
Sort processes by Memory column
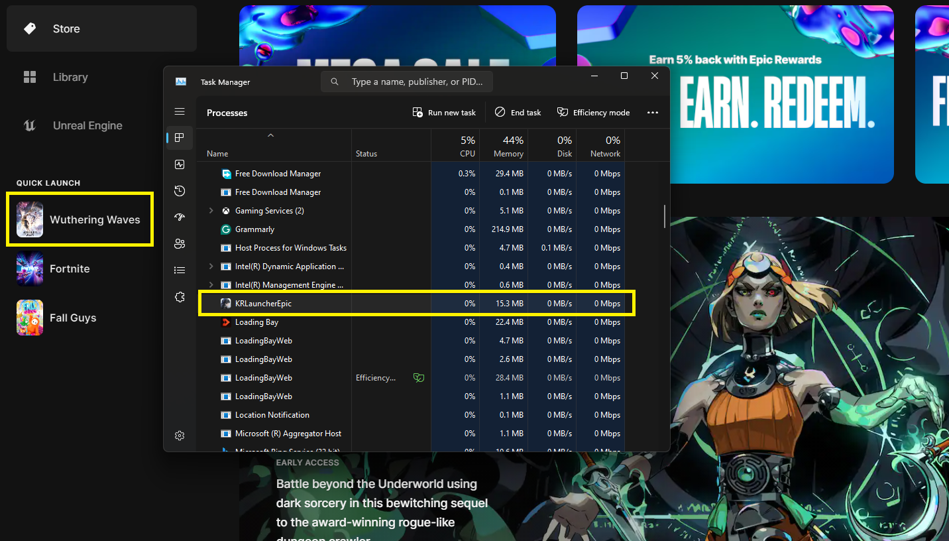coord(504,147)
